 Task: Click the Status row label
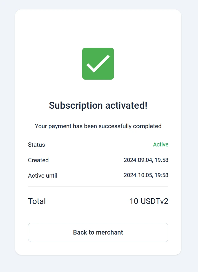37,145
